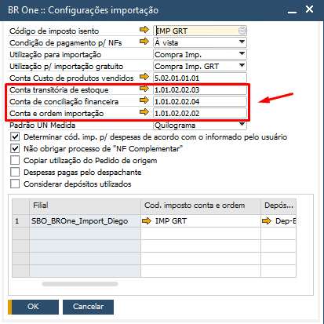
Task: Open chooser icon in Código de imposto isento field
Action: pos(242,31)
